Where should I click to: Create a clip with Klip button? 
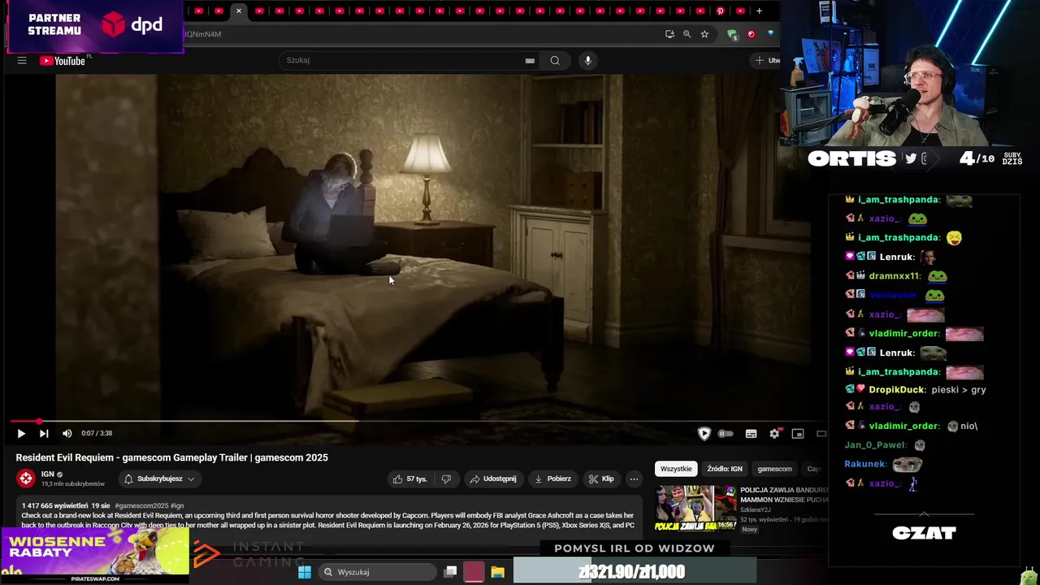[x=601, y=479]
